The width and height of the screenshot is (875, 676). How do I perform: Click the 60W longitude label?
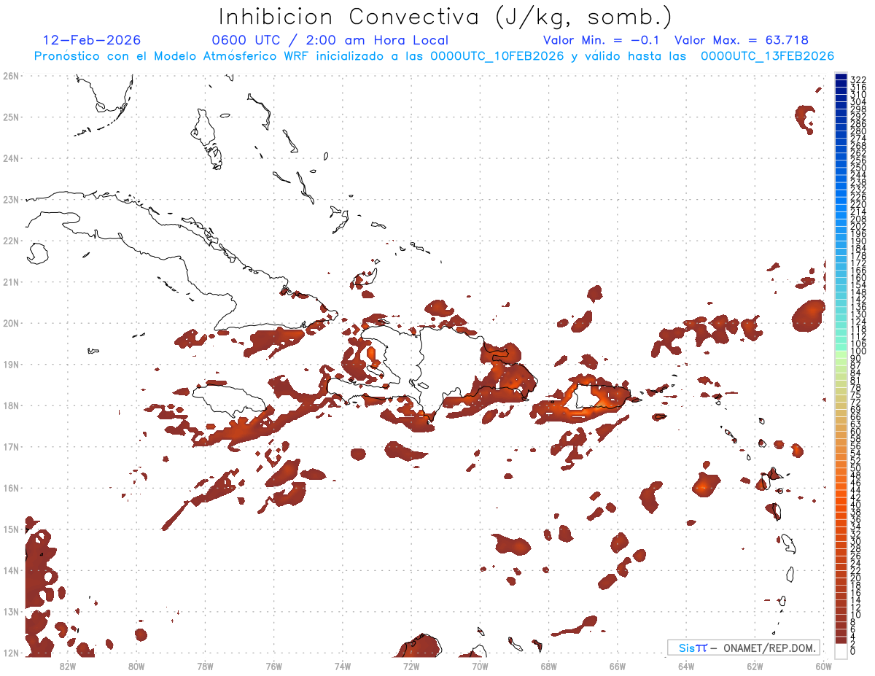click(824, 666)
